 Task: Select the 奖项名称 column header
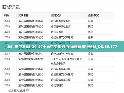[23, 15]
